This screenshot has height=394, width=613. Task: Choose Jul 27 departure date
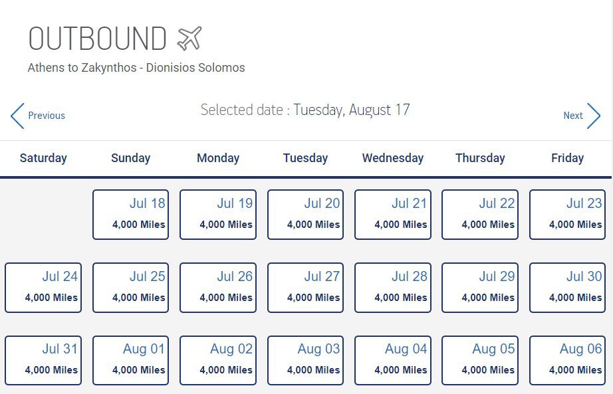click(305, 288)
